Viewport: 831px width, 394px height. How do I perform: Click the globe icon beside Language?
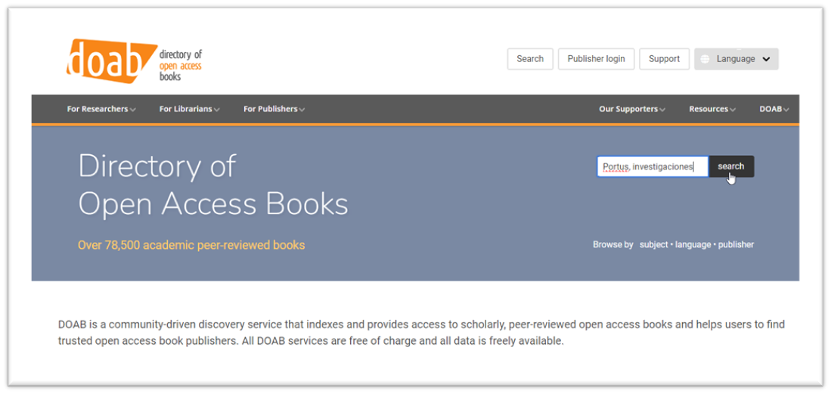pyautogui.click(x=705, y=59)
